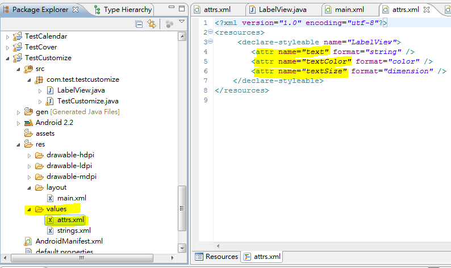Toggle Link with Editor icon

152,24
